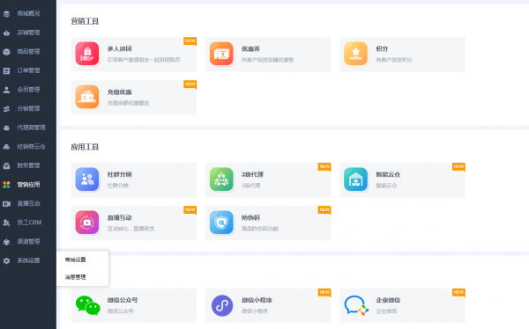The height and width of the screenshot is (329, 529).
Task: Click the 社群分销 people icon
Action: click(x=87, y=179)
